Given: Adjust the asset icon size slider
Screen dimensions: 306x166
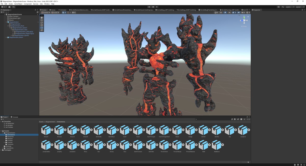Looking at the screenshot, I should pos(248,162).
